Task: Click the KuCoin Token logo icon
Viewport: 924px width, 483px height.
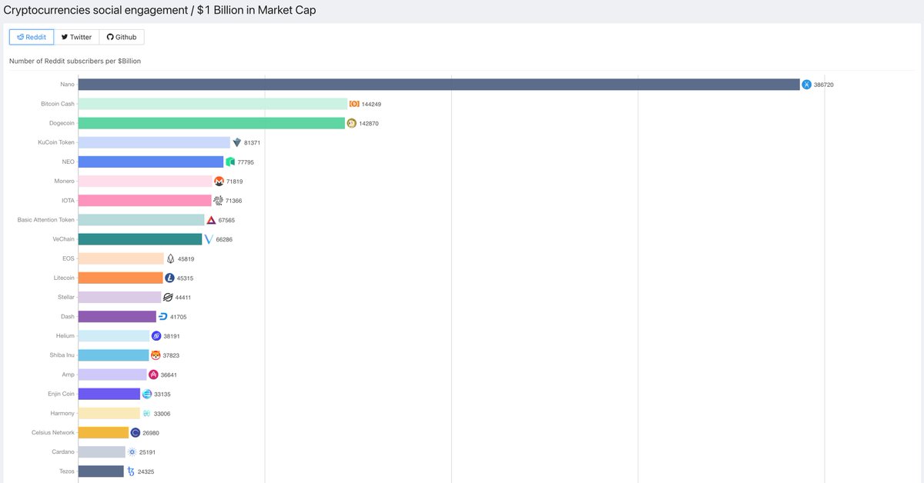Action: [236, 142]
